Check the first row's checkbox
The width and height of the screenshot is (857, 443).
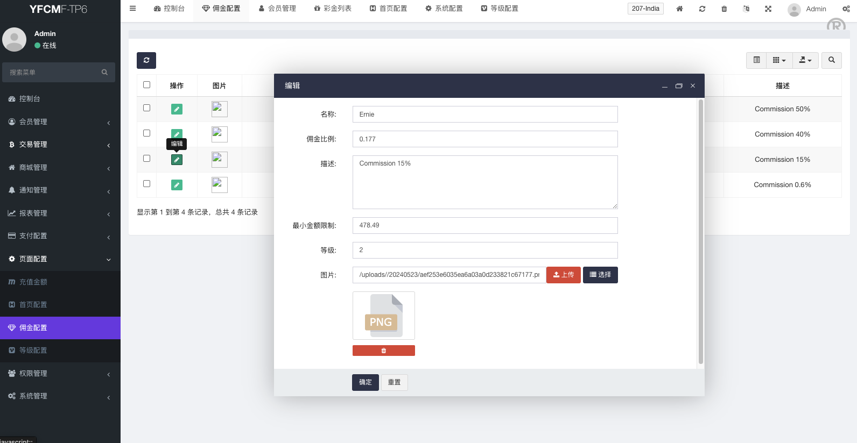pyautogui.click(x=146, y=108)
